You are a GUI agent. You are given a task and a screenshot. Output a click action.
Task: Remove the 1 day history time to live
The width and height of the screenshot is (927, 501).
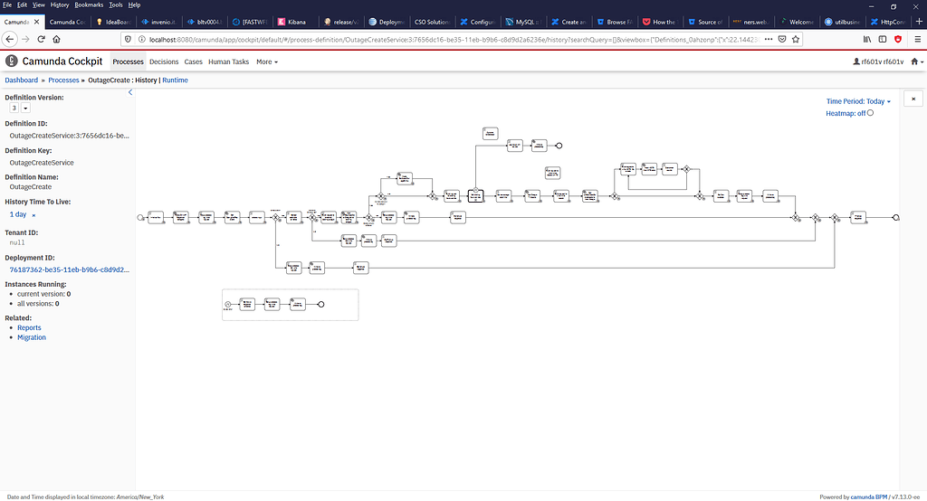33,215
